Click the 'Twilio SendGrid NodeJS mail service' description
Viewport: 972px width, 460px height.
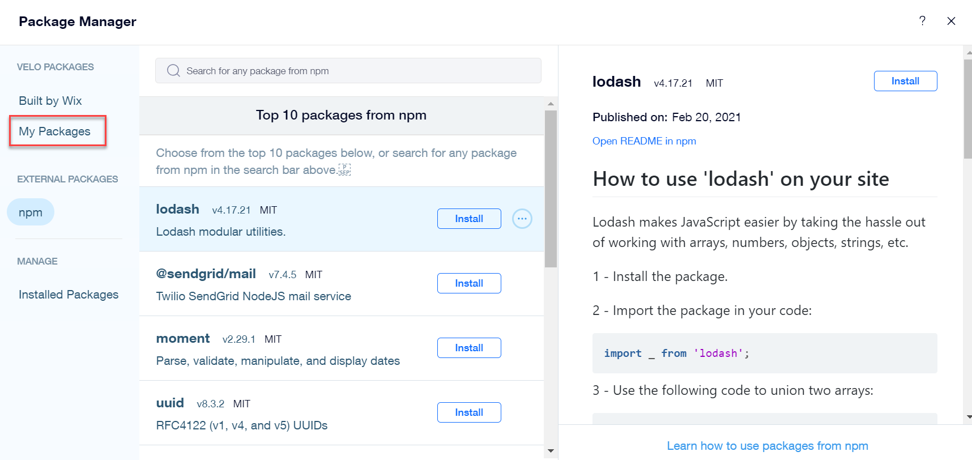pyautogui.click(x=253, y=296)
